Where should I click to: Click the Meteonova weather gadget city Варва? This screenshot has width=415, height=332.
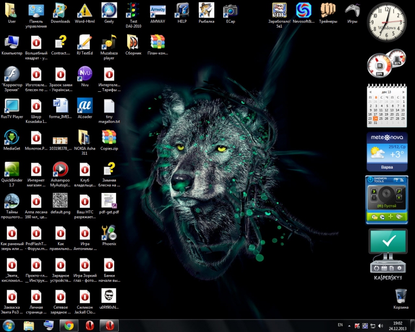387,167
